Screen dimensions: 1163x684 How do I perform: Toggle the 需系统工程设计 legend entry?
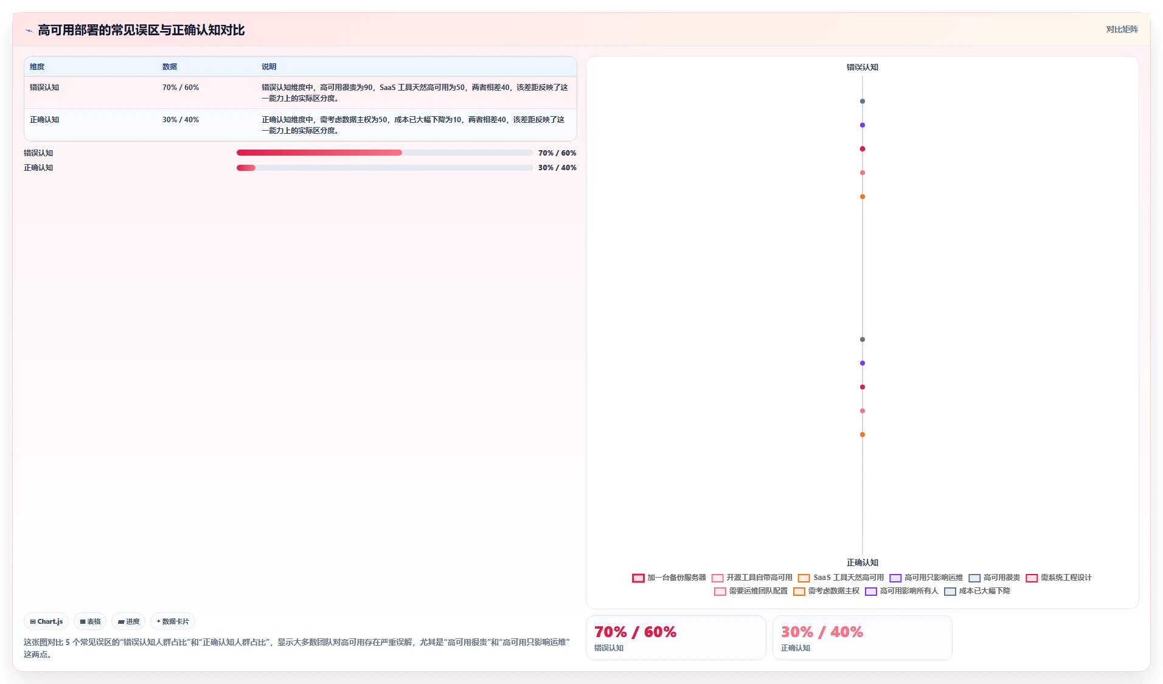pos(1058,578)
